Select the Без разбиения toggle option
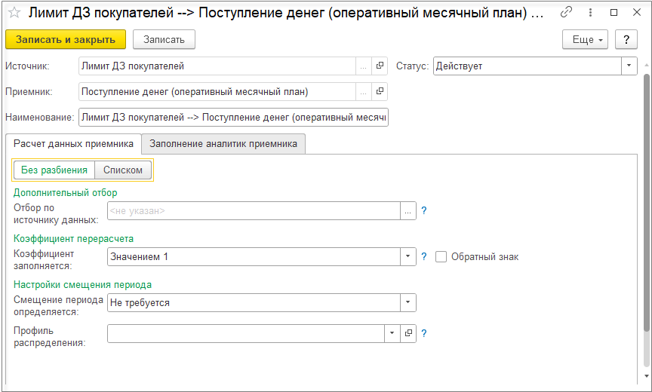This screenshot has width=652, height=392. (x=54, y=170)
